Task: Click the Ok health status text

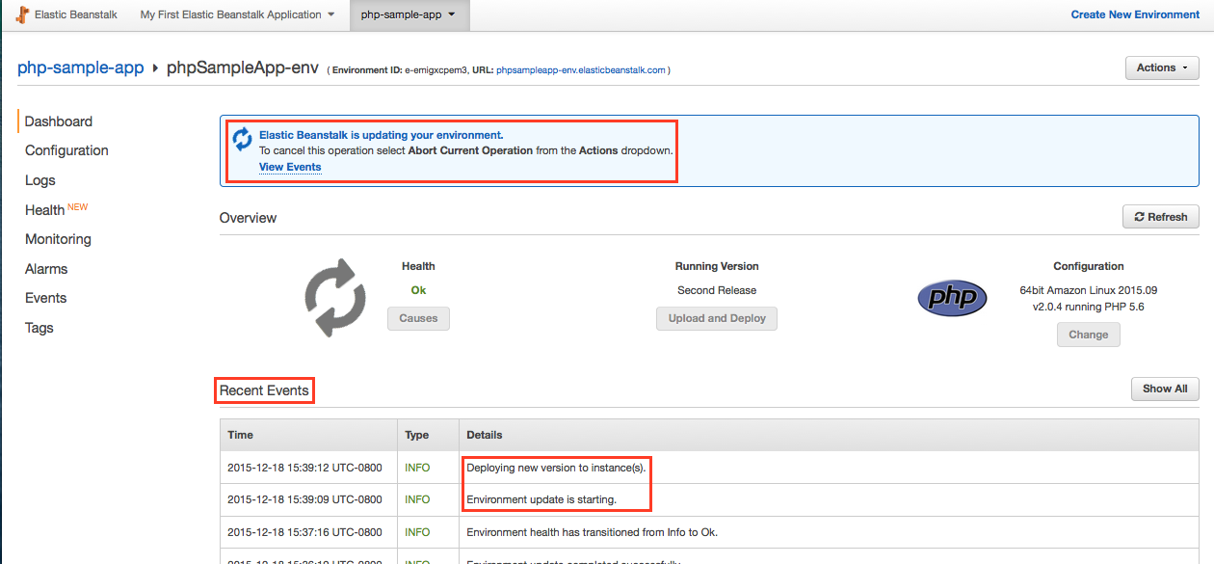Action: [x=418, y=290]
